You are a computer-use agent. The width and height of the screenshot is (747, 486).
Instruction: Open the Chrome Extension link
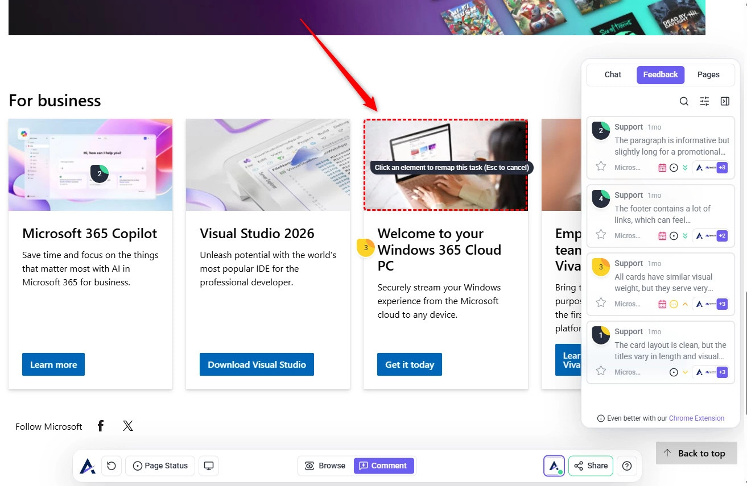[x=696, y=418]
